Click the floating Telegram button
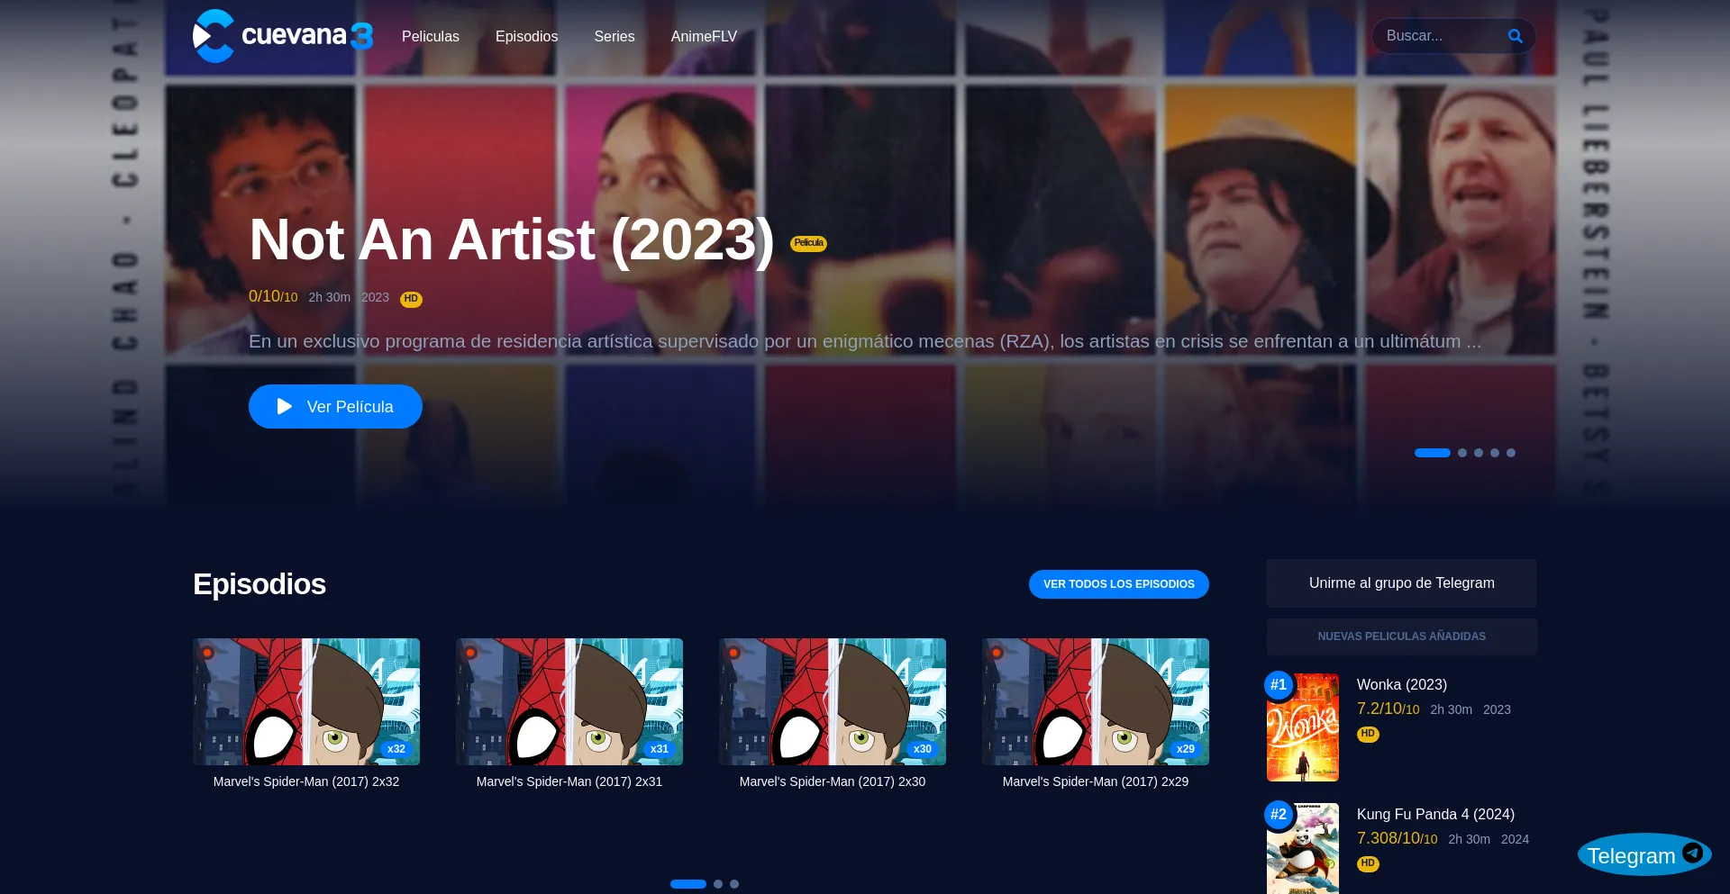This screenshot has height=894, width=1730. (1644, 854)
